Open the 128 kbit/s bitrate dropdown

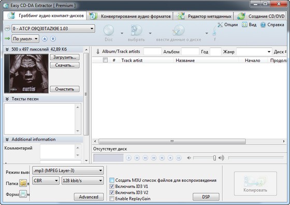click(x=82, y=181)
